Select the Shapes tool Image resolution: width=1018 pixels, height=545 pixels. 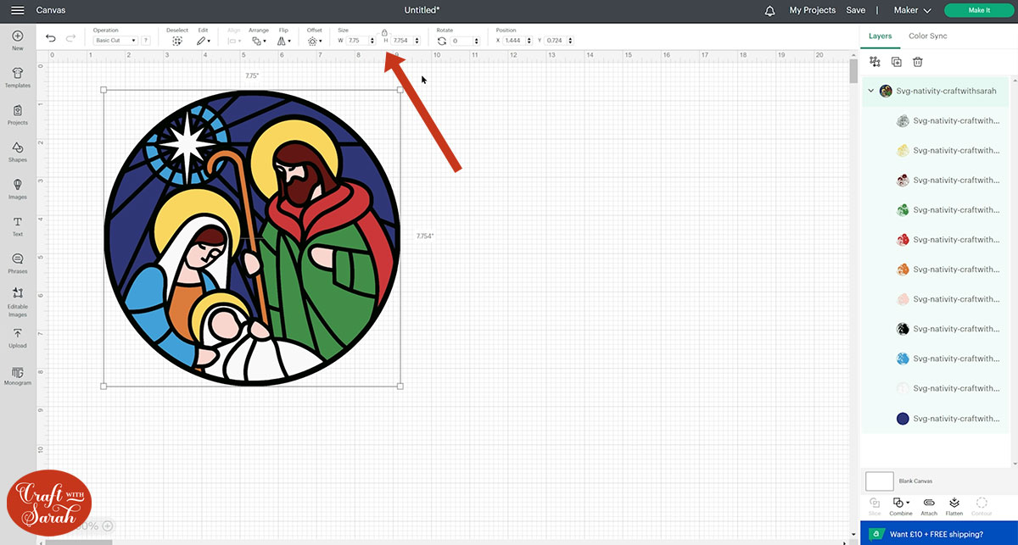(18, 151)
